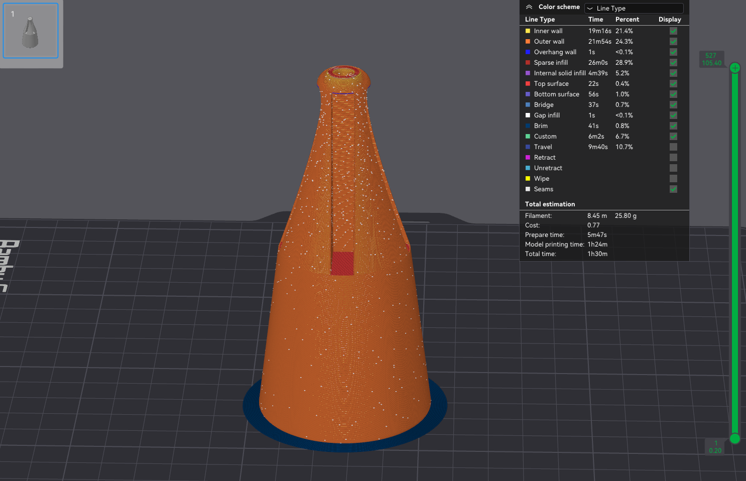Click the Time column header
The image size is (746, 481).
595,19
